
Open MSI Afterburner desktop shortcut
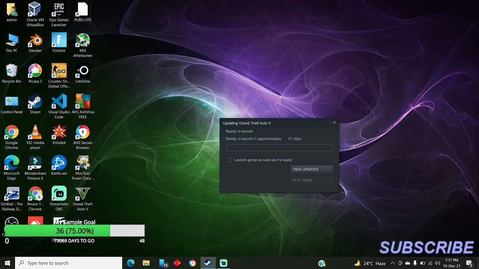83,45
